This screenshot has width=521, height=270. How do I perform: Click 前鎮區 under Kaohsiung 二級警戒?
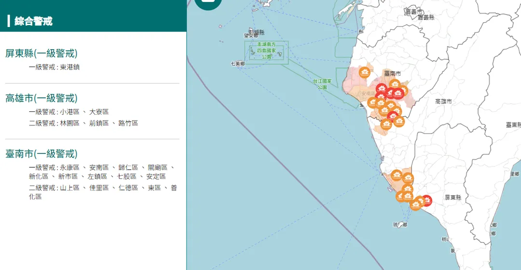click(99, 123)
